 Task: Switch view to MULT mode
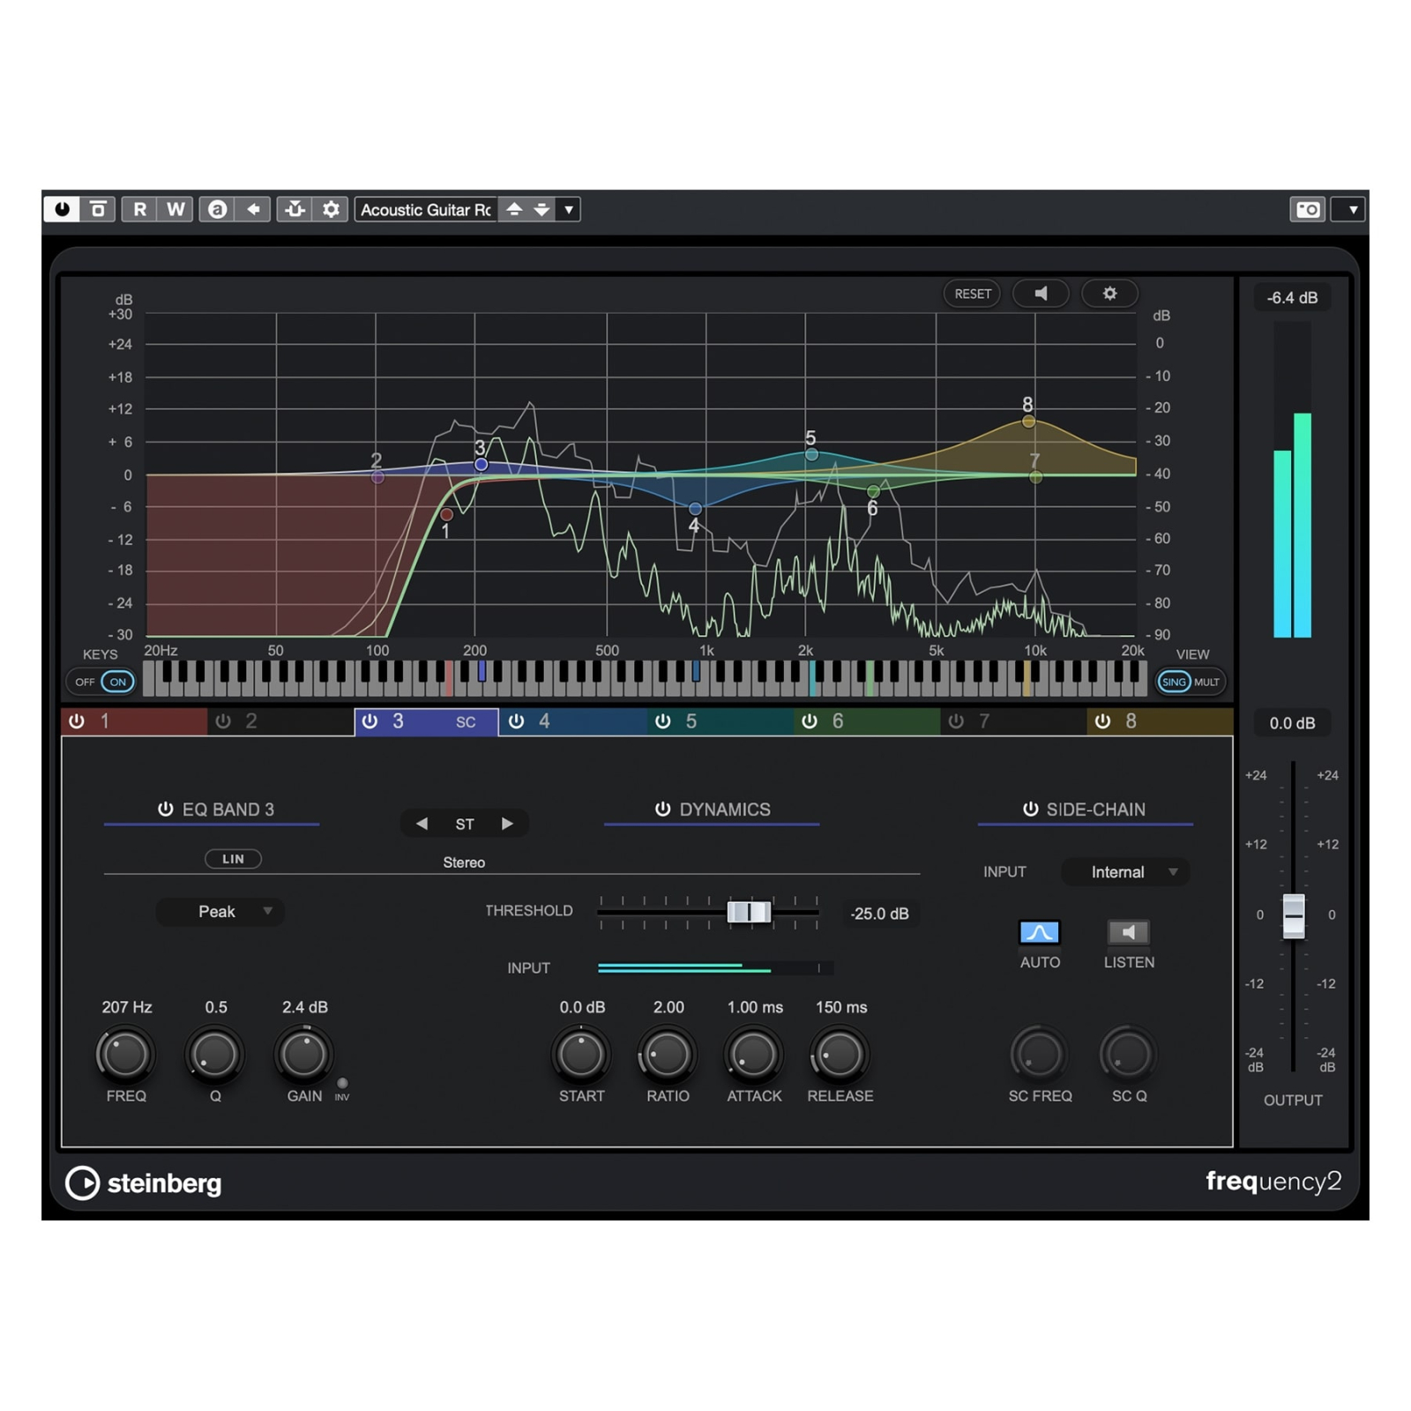click(1206, 682)
